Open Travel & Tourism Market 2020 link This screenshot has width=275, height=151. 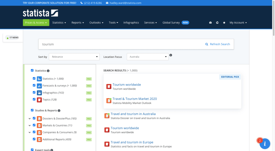pyautogui.click(x=135, y=99)
